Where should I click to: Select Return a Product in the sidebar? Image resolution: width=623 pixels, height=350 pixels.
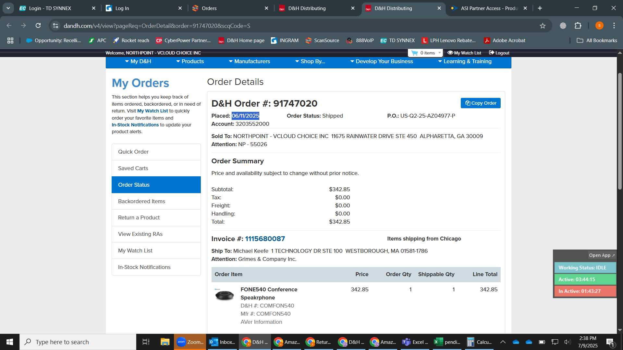[156, 217]
